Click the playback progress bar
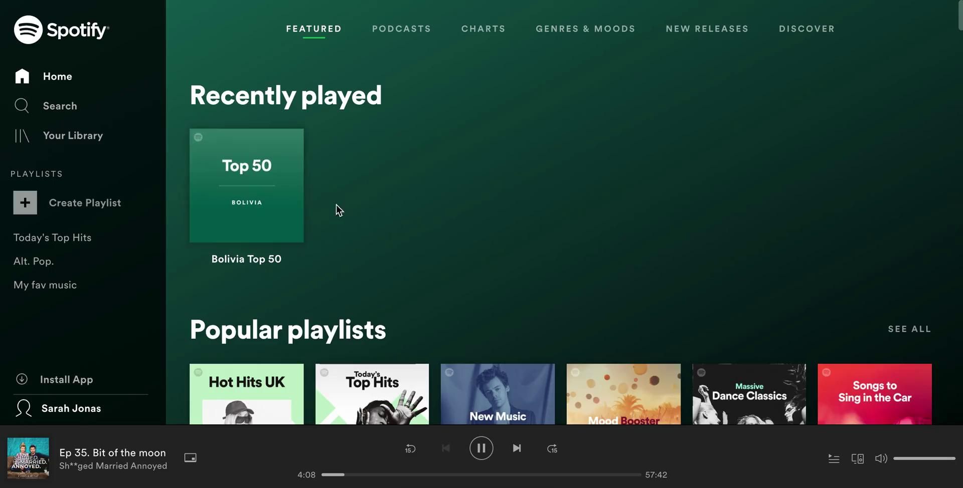The height and width of the screenshot is (488, 963). pos(481,474)
